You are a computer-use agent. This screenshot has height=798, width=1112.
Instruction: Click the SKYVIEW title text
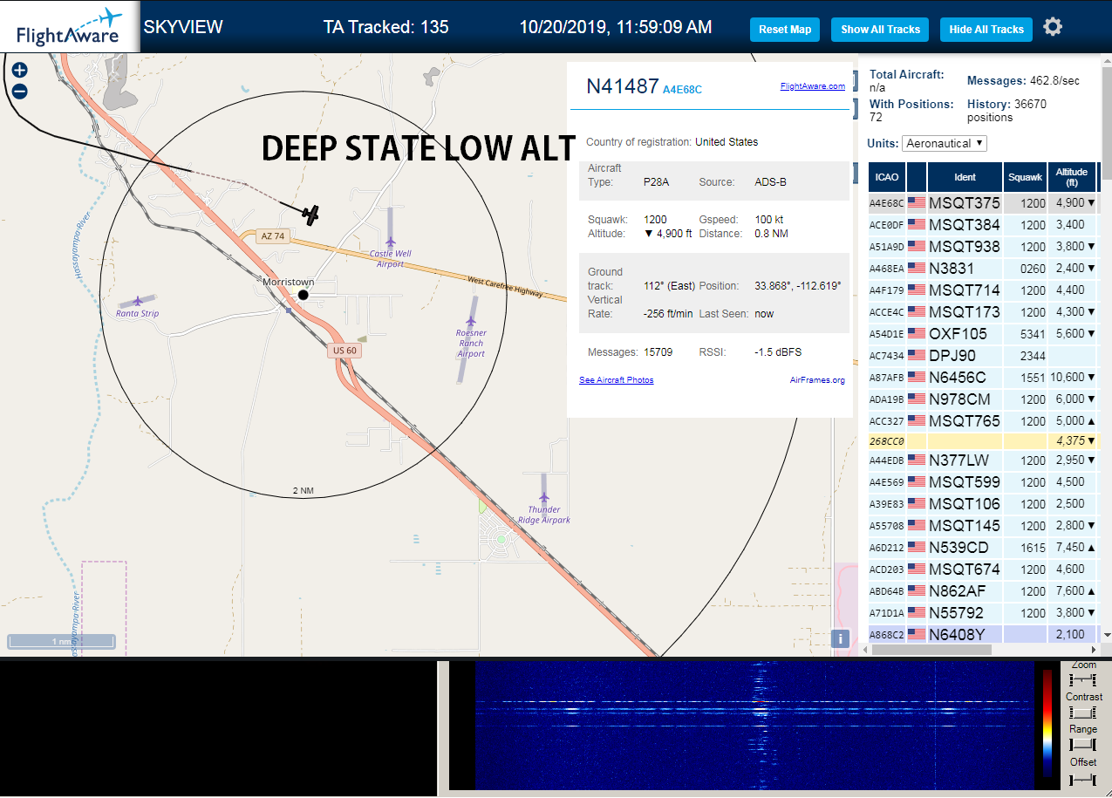183,27
